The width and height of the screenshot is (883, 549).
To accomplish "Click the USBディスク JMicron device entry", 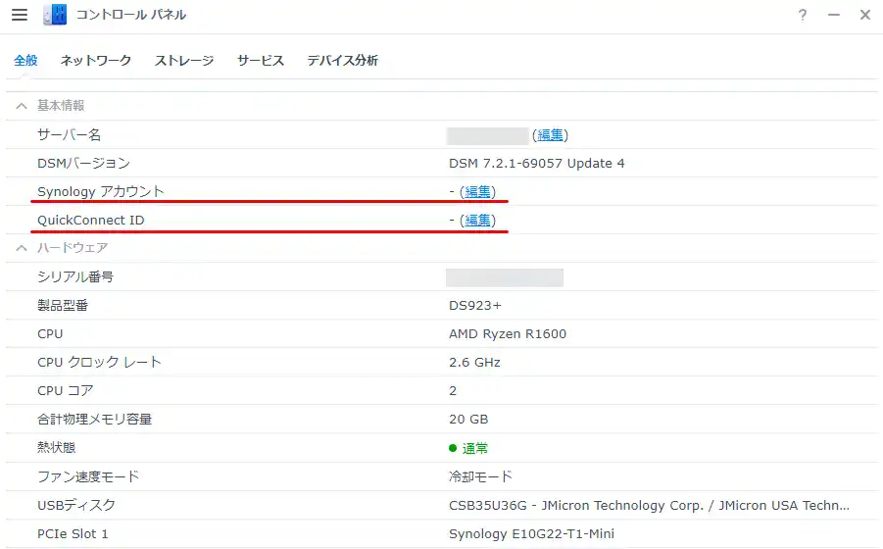I will click(649, 505).
